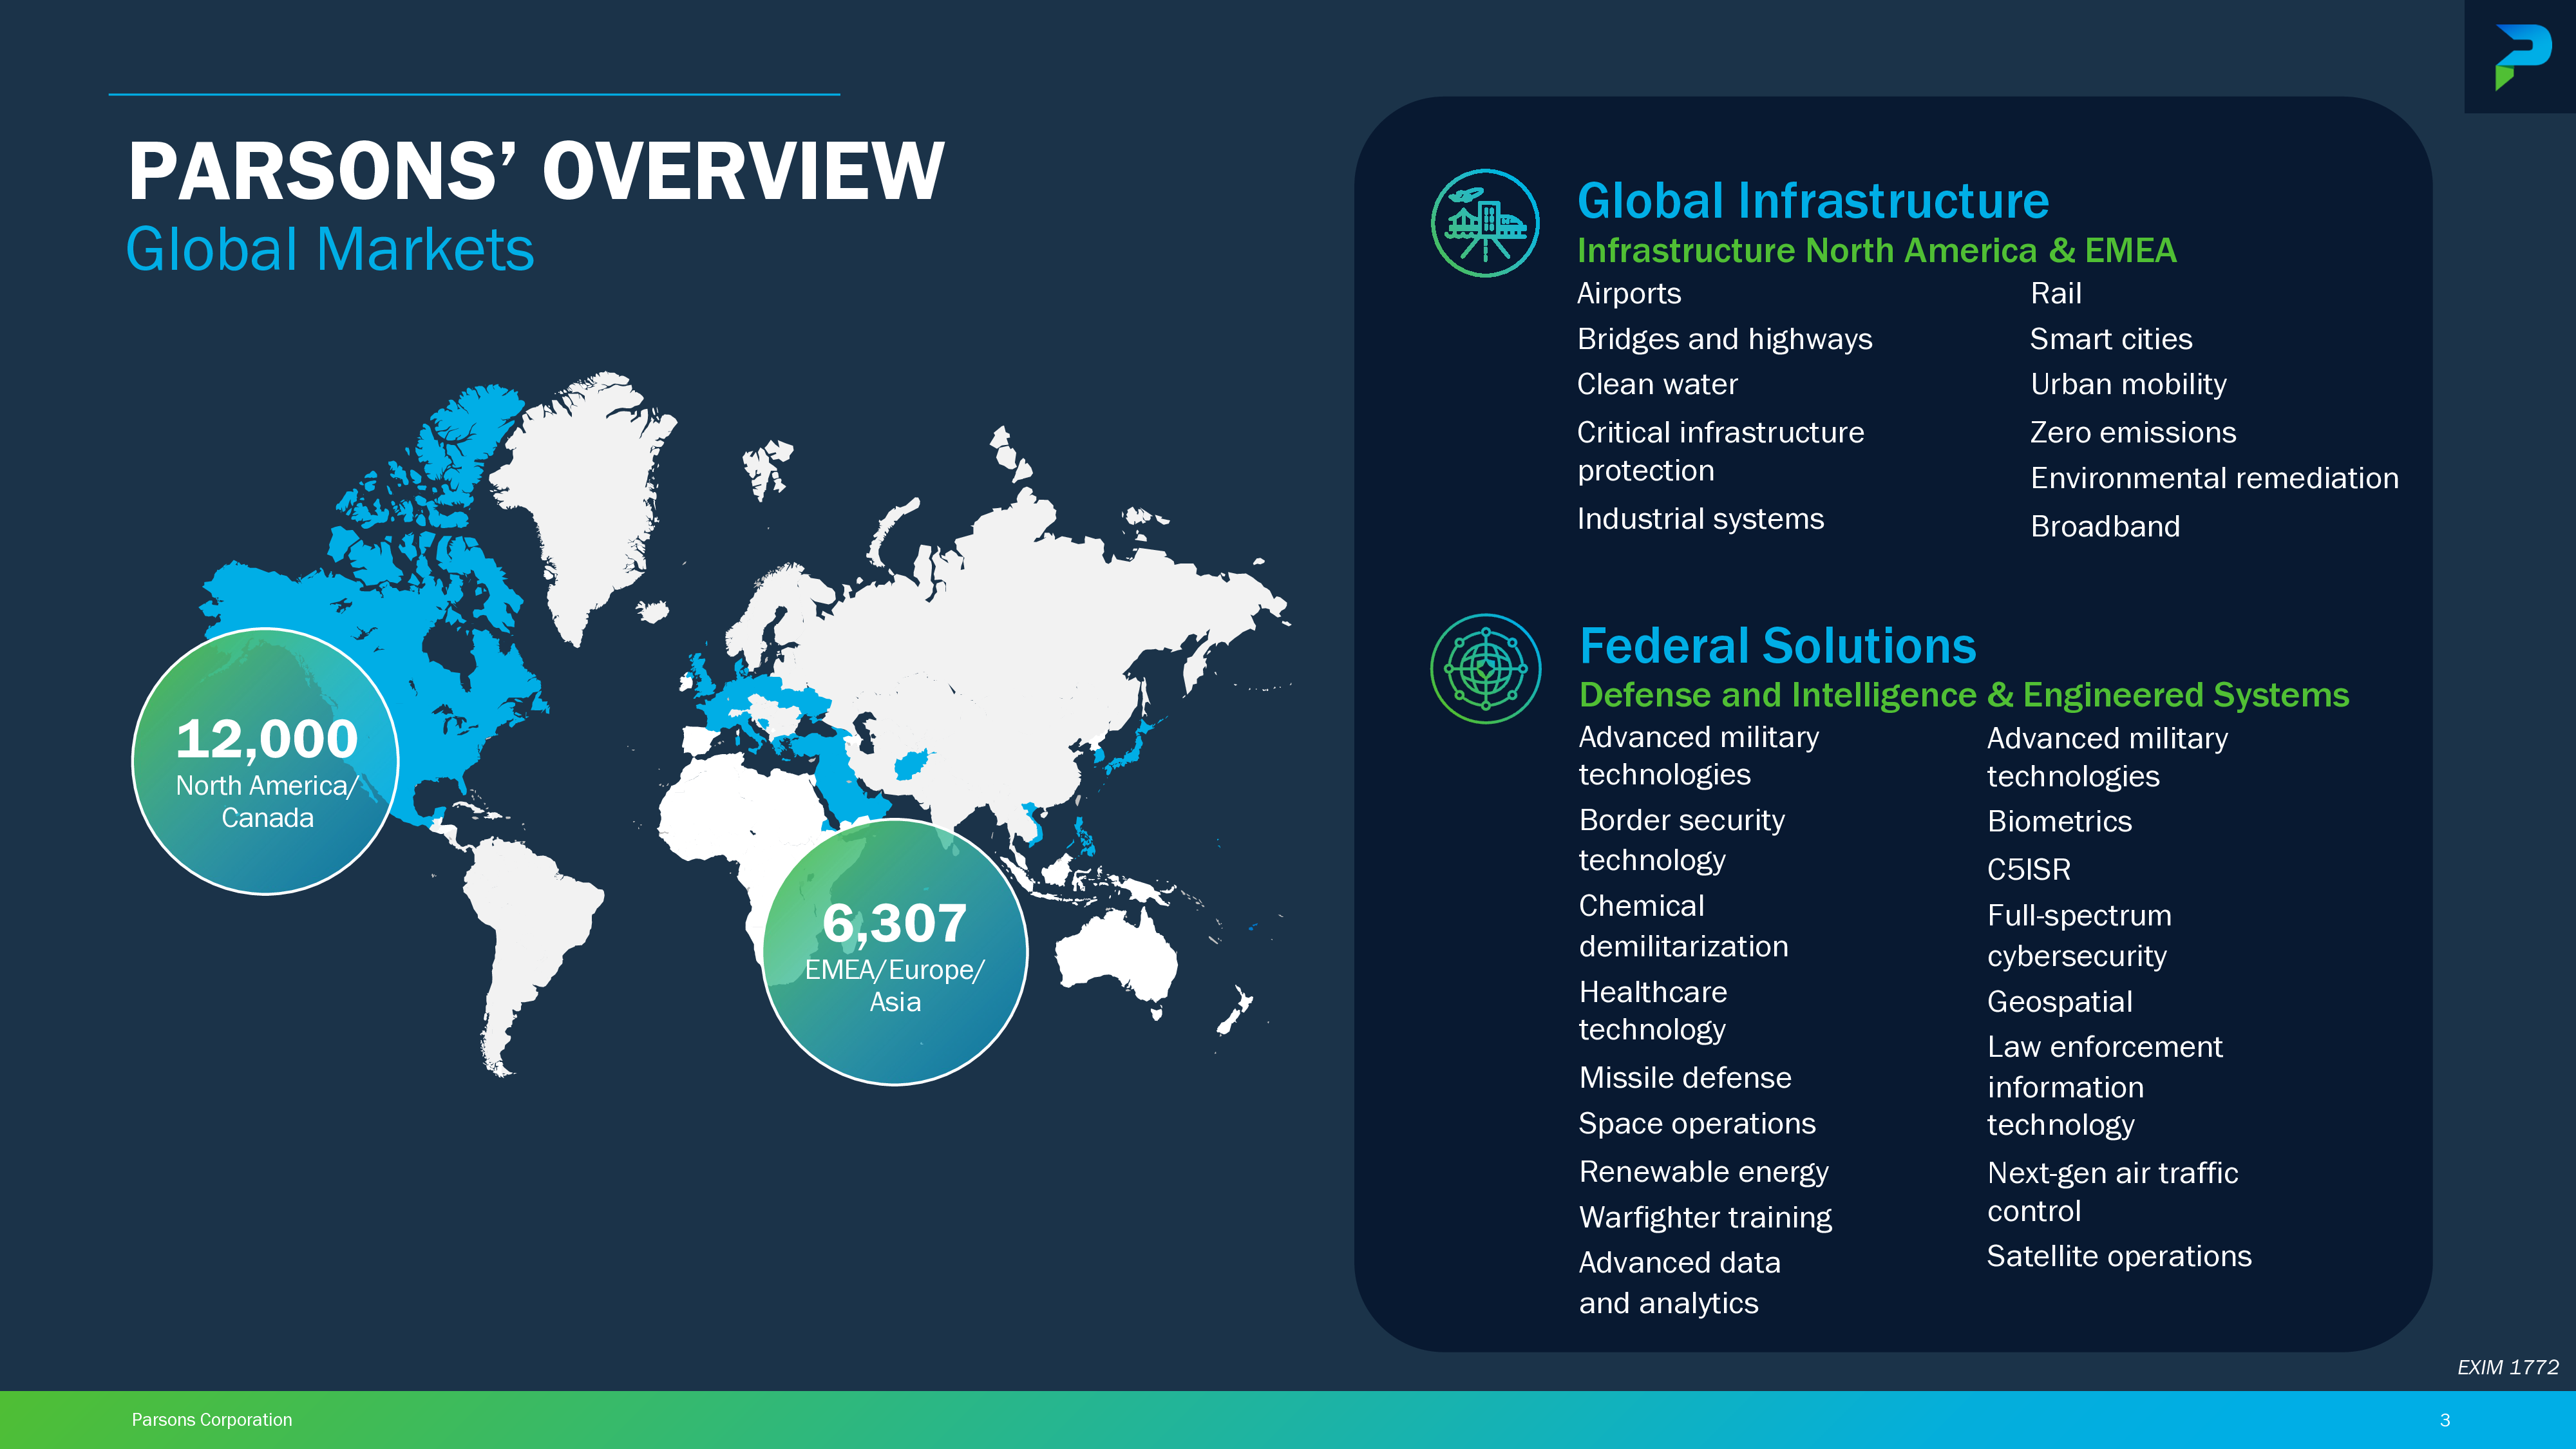This screenshot has height=1449, width=2576.
Task: Click Full-spectrum cybersecurity text
Action: (2079, 936)
